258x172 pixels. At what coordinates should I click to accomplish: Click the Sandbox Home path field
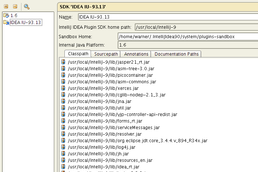click(x=188, y=36)
